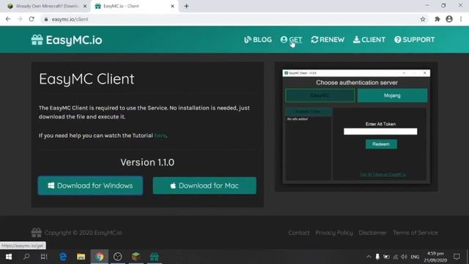Image resolution: width=469 pixels, height=264 pixels.
Task: Open the RENEW nav link
Action: click(328, 40)
